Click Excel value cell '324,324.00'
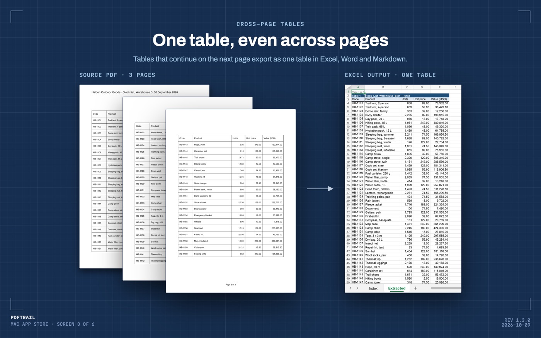 point(439,204)
